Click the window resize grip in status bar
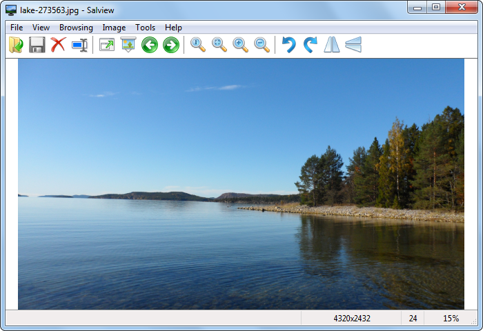Image resolution: width=483 pixels, height=331 pixels. click(475, 321)
